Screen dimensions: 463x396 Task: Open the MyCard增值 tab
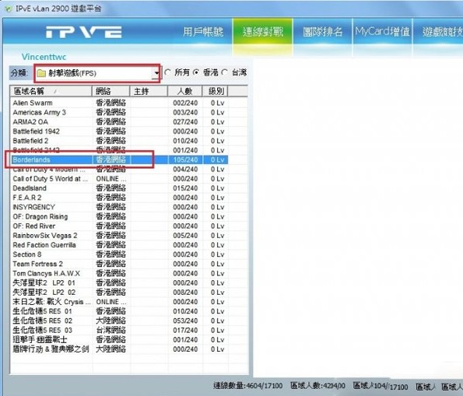click(x=382, y=32)
